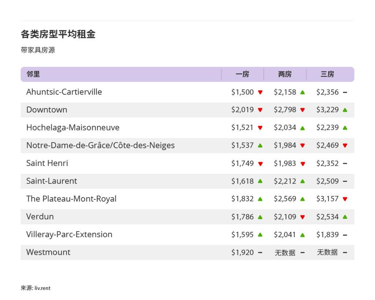Select the Downtown neighborhood row
Screen dimensions: 375x300
point(47,110)
